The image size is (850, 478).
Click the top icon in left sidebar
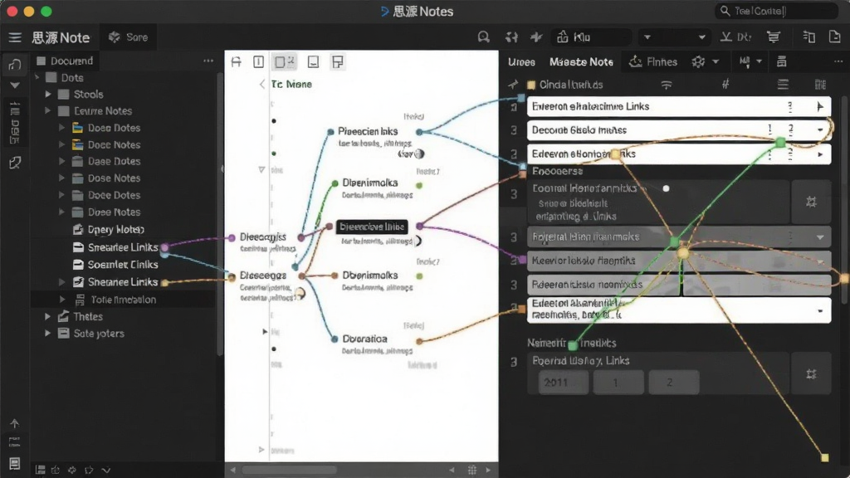point(15,65)
